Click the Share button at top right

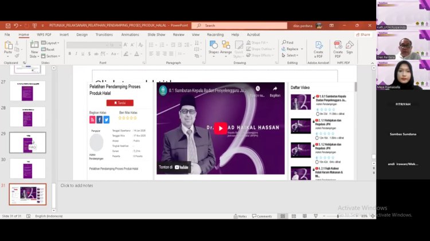[x=362, y=34]
